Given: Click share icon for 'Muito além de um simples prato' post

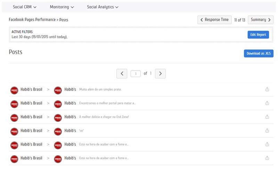Looking at the screenshot, I should (267, 89).
